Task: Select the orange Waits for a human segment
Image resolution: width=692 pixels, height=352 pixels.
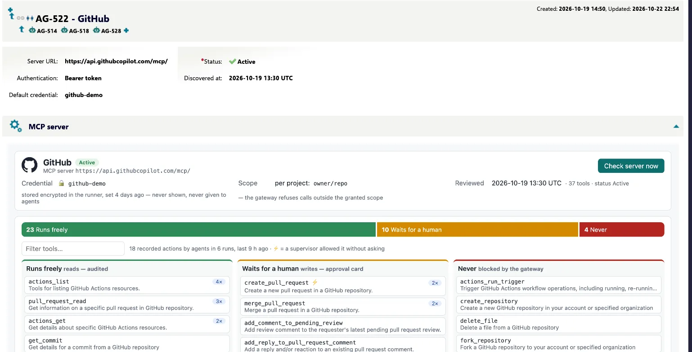Action: tap(477, 229)
